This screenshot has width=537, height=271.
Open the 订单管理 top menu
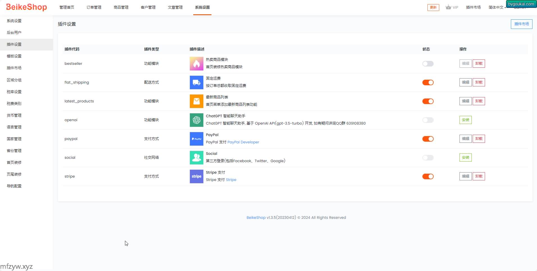click(94, 7)
